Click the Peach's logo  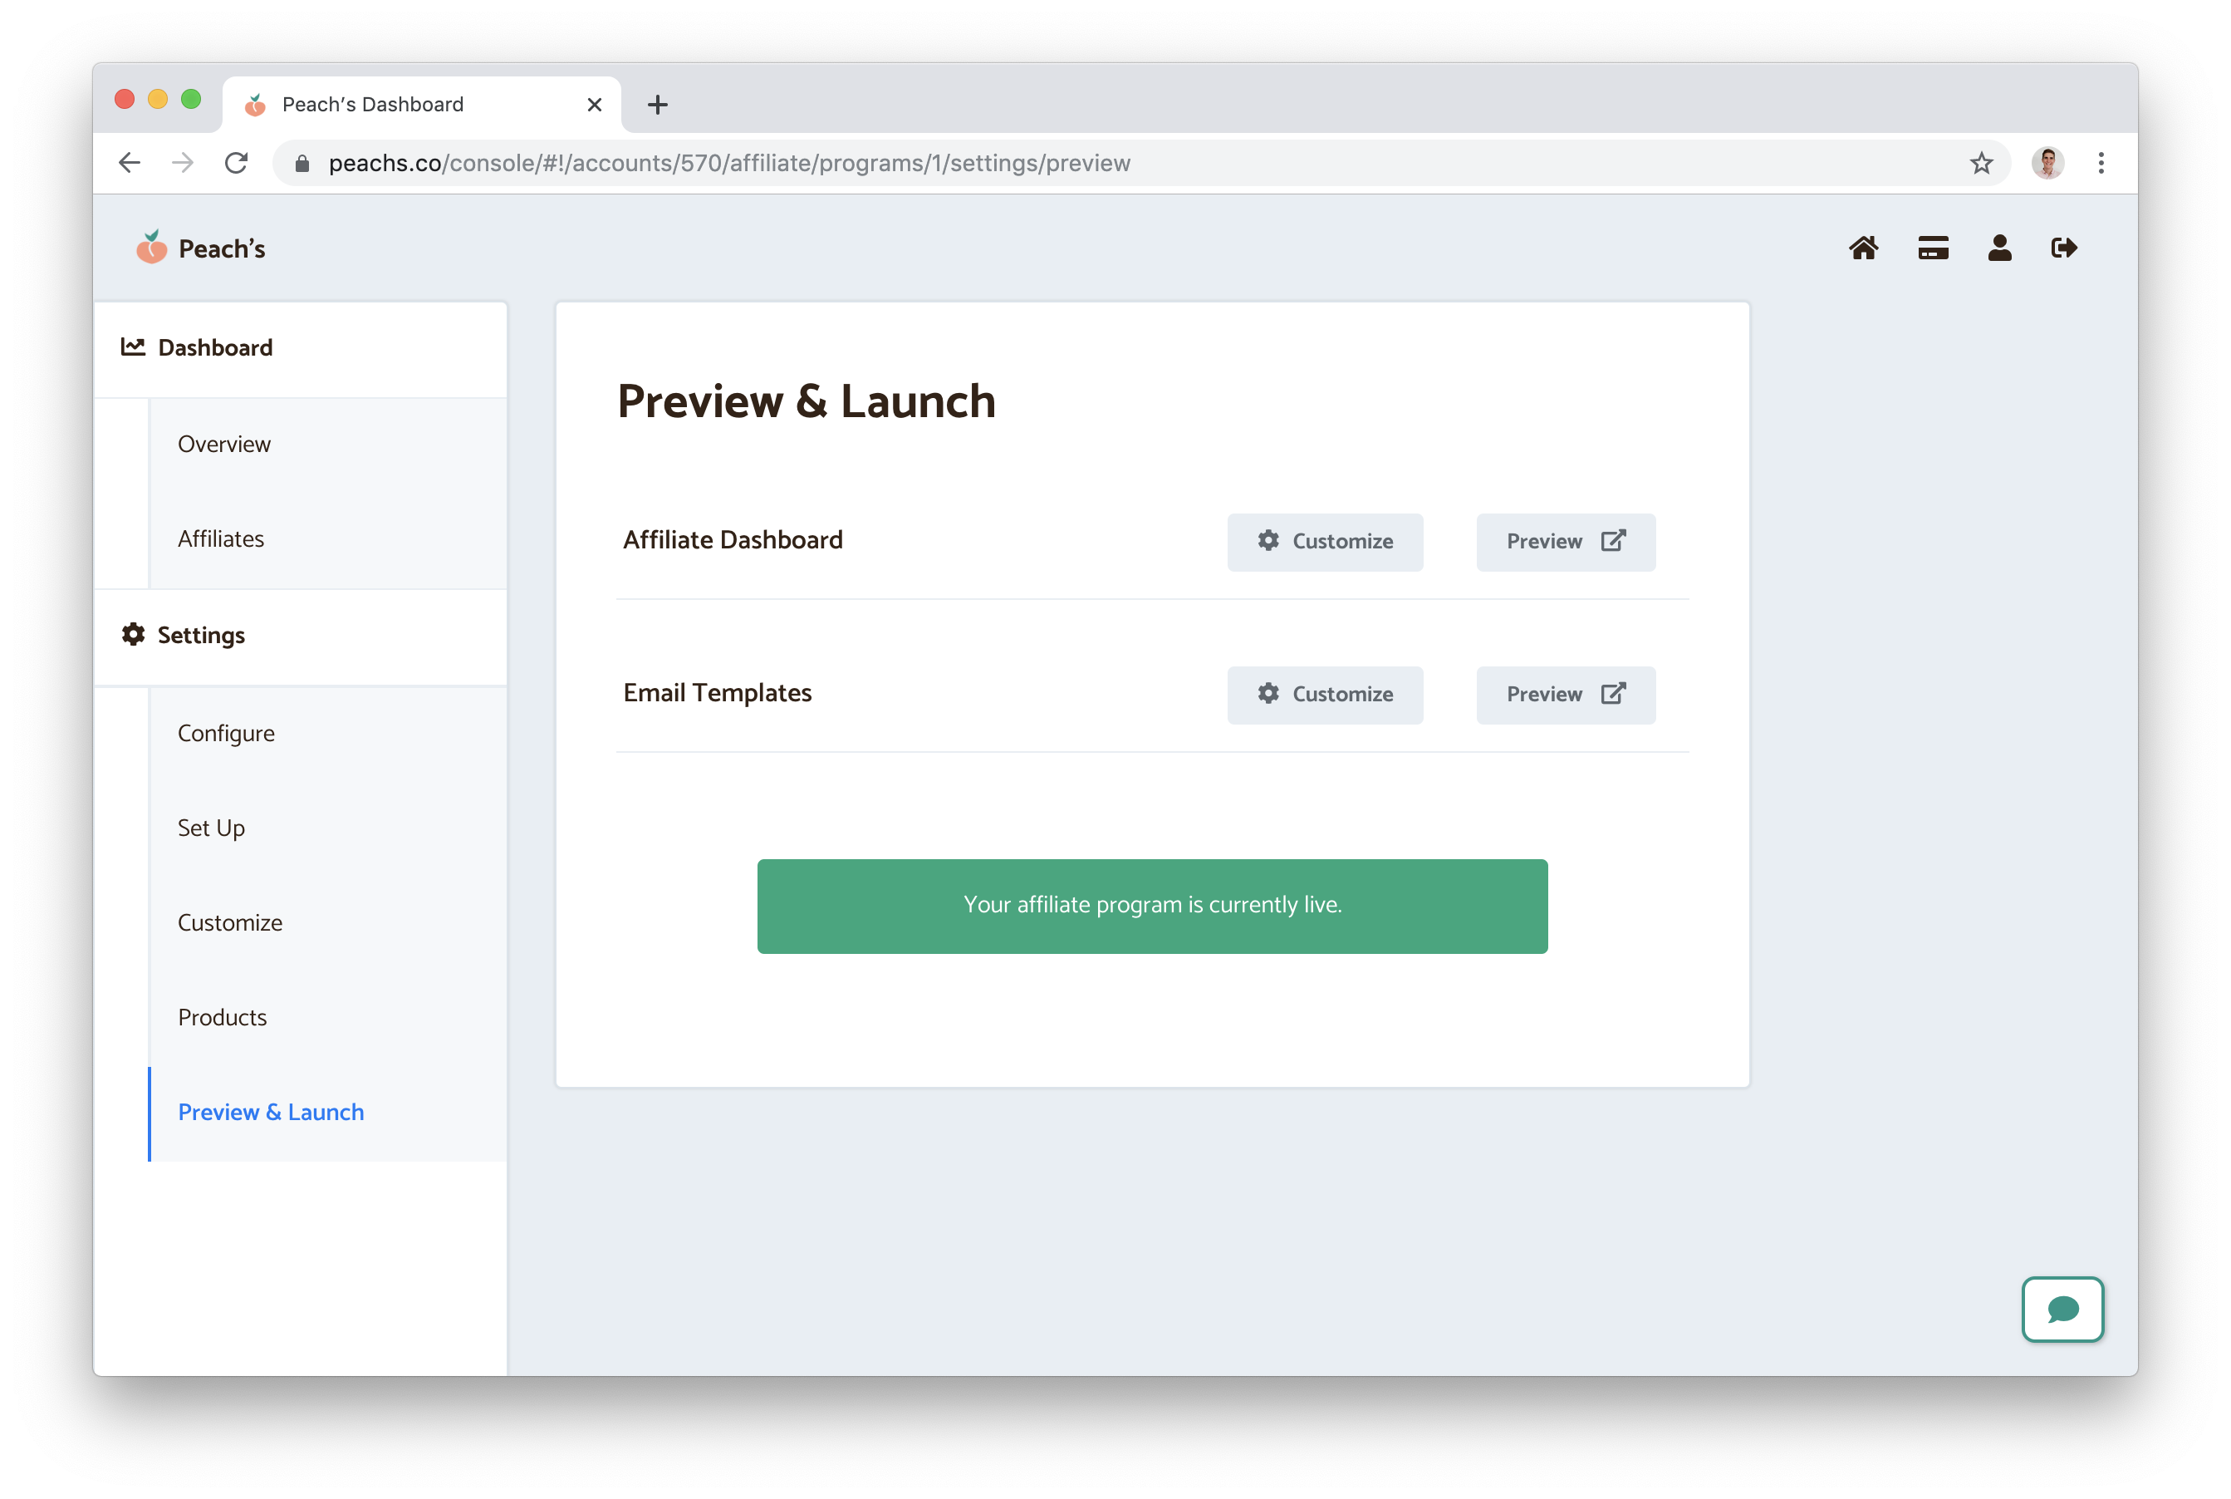click(201, 248)
